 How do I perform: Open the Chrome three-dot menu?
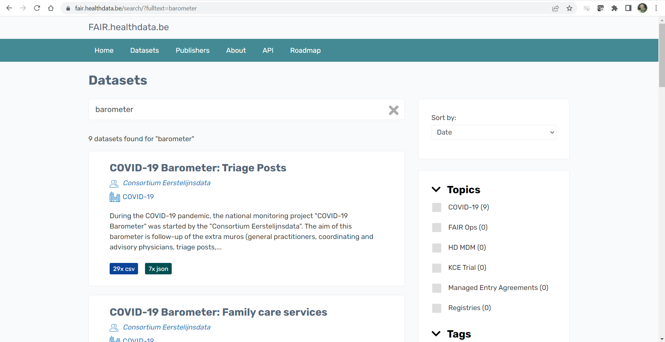(656, 8)
